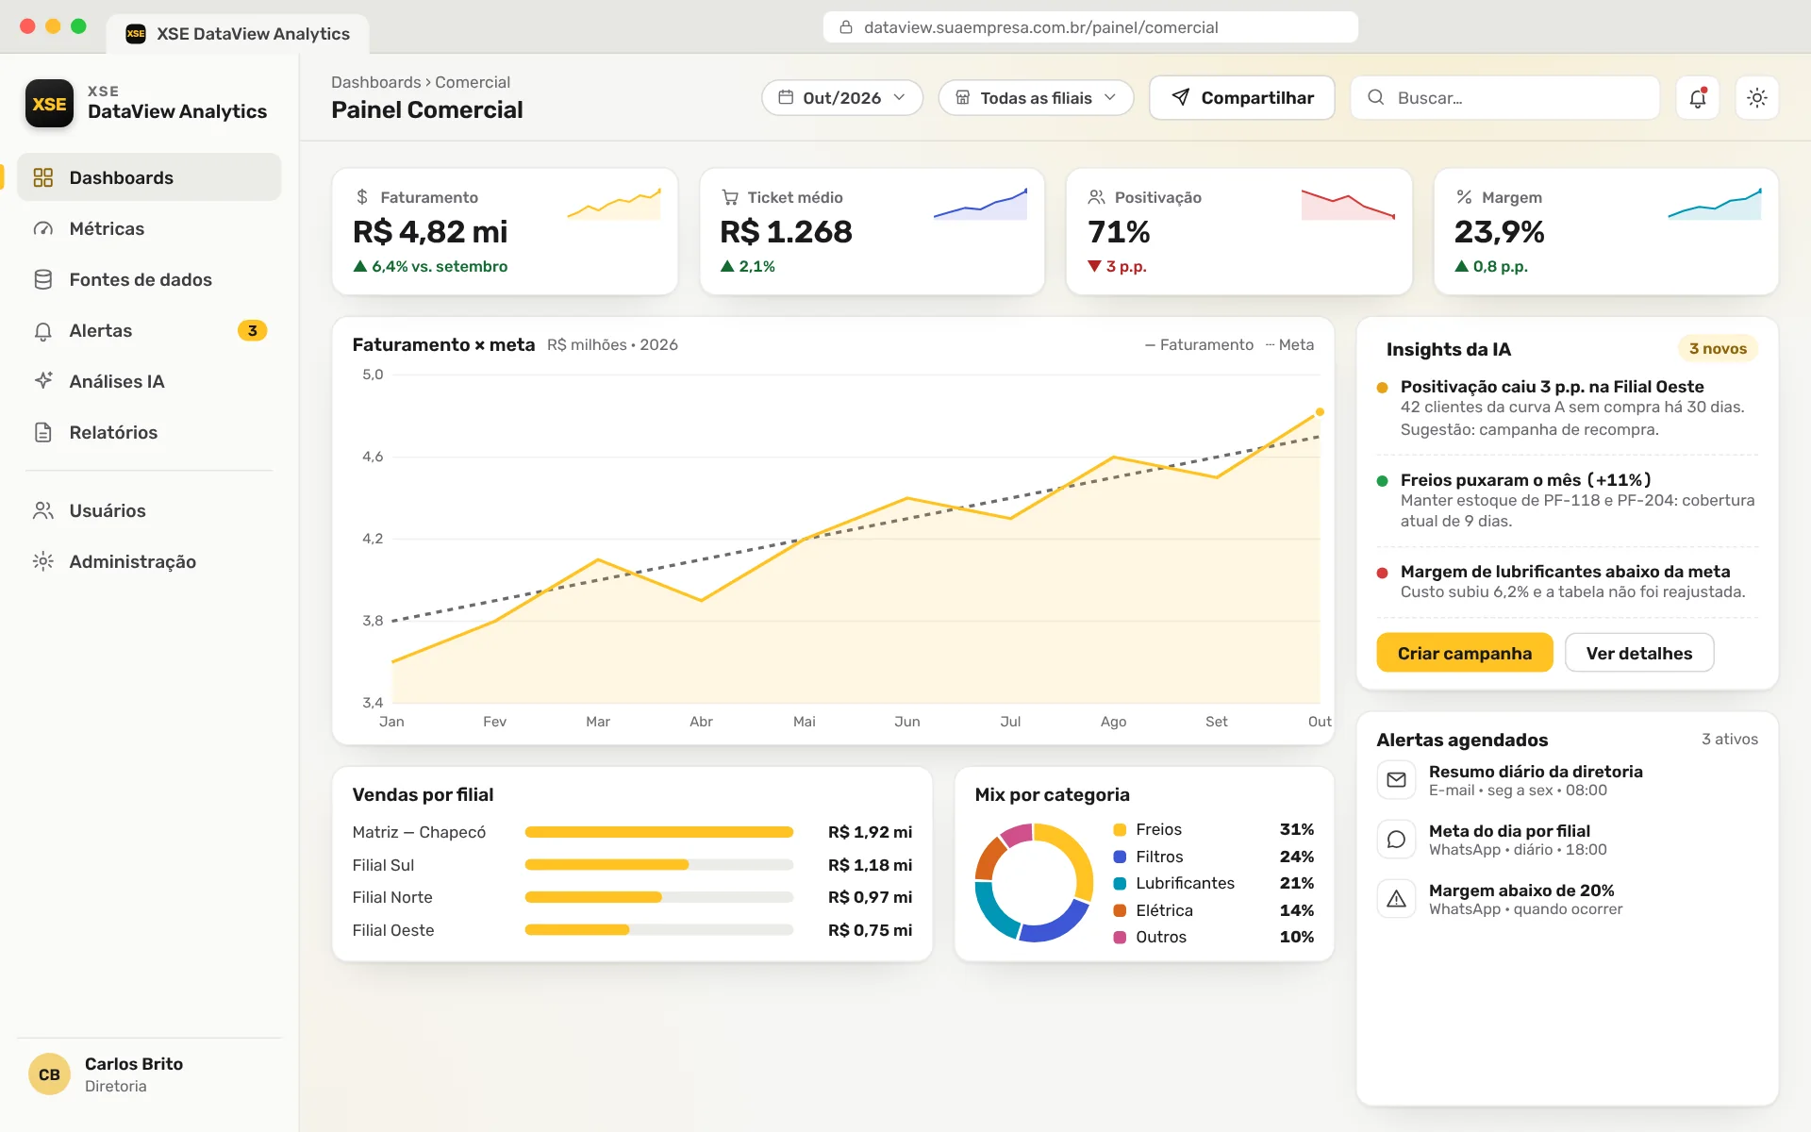Open the notifications bell icon

tap(1698, 97)
